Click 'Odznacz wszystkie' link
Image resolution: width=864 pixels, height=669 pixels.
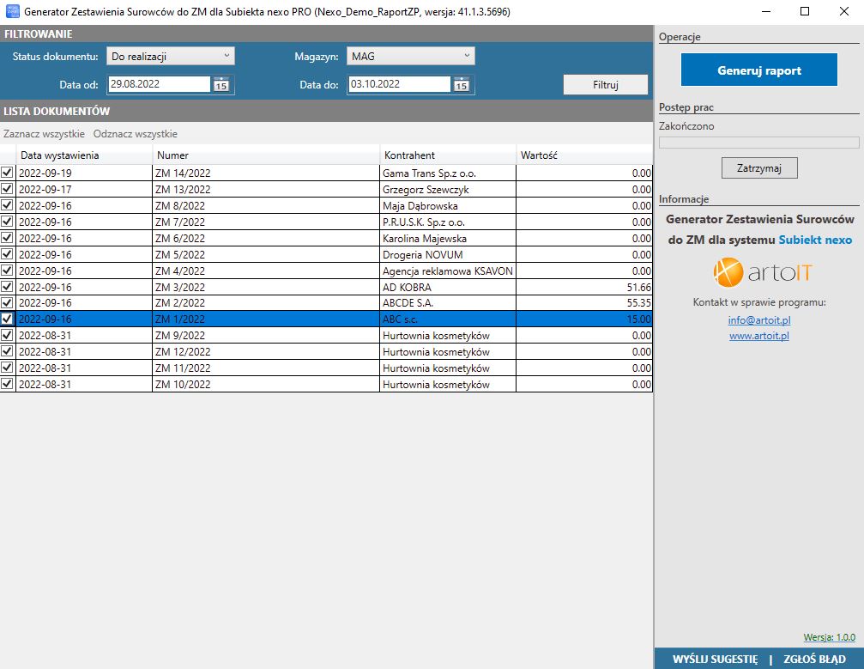(x=136, y=134)
